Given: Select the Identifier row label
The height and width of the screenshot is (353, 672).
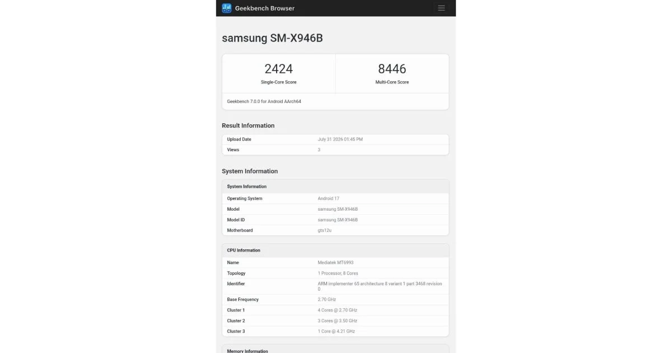Looking at the screenshot, I should (236, 284).
